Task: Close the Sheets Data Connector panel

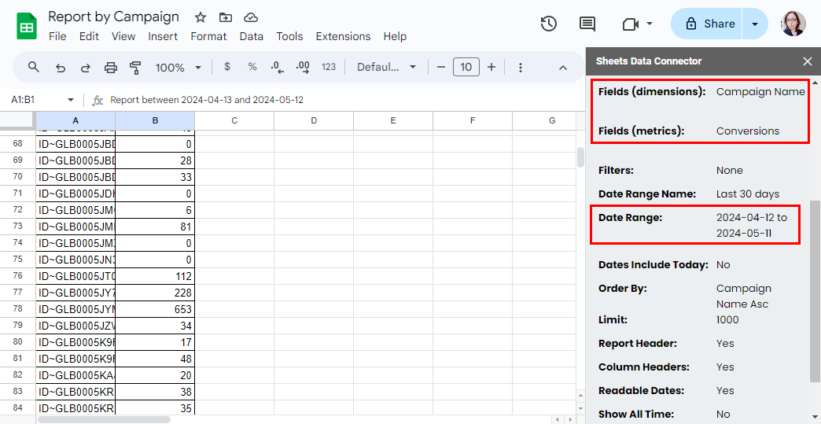Action: point(808,61)
